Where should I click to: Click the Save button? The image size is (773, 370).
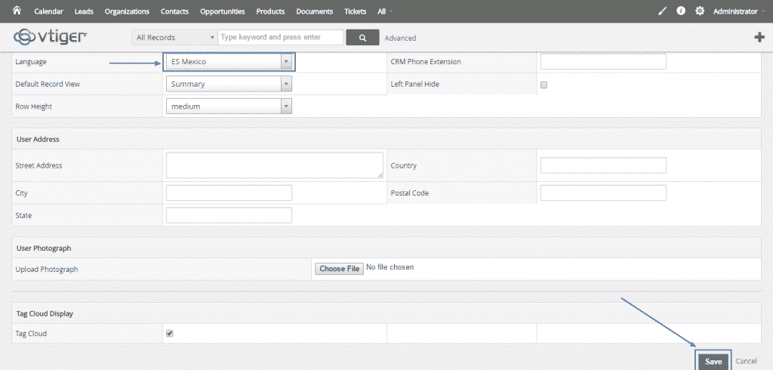click(x=713, y=362)
